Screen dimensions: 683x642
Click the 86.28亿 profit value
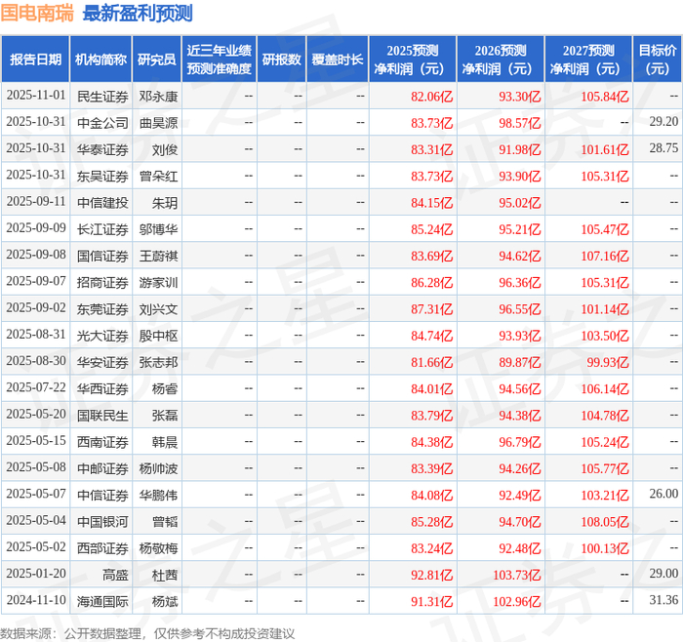click(x=431, y=282)
